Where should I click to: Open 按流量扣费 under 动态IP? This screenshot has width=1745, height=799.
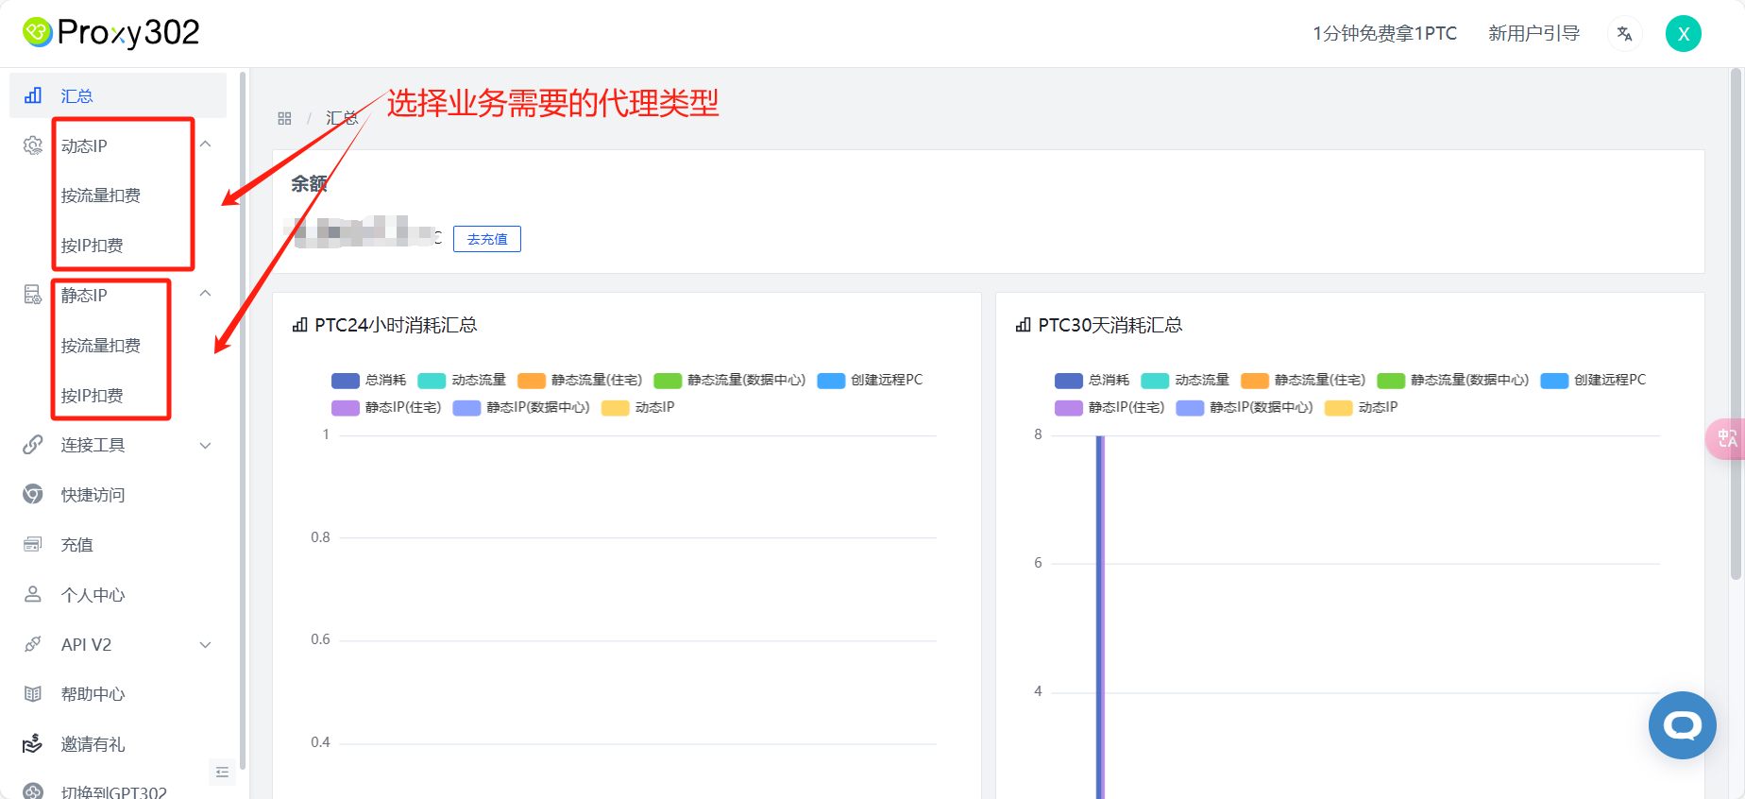[101, 195]
